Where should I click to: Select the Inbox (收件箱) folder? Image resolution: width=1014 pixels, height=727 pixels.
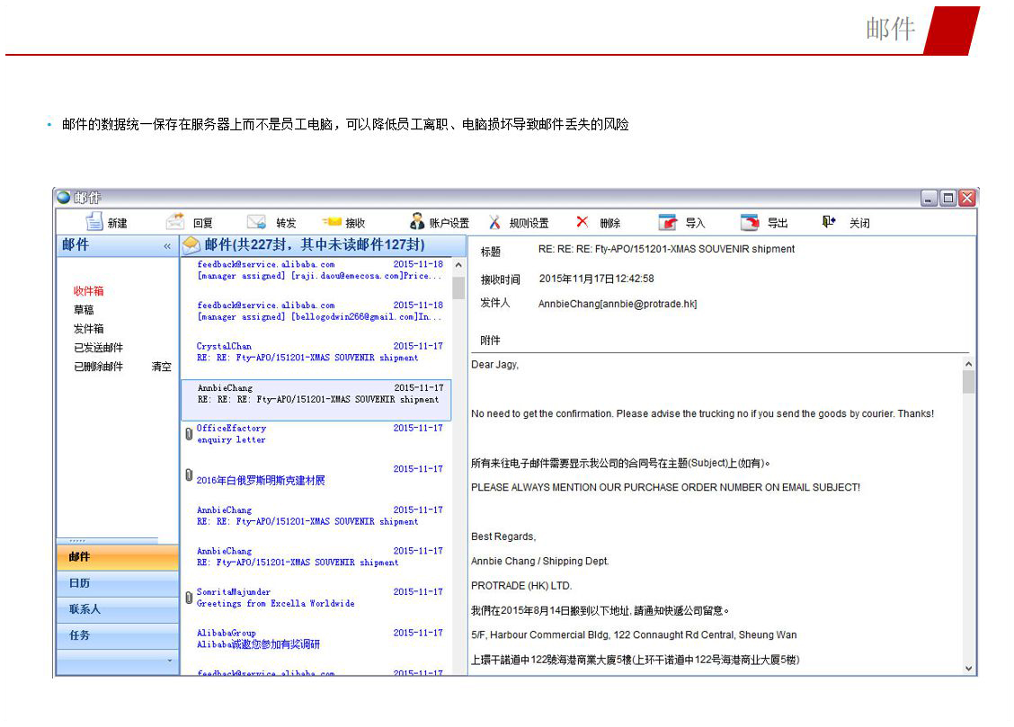point(88,291)
